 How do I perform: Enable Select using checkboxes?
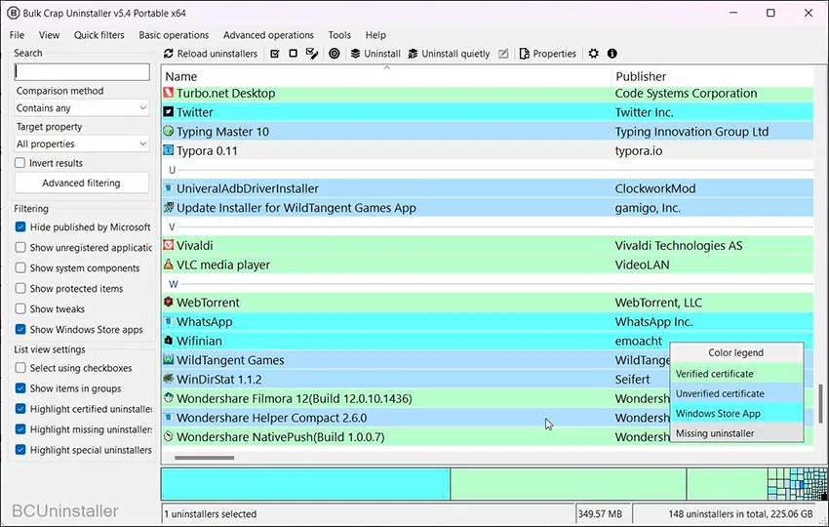click(20, 368)
